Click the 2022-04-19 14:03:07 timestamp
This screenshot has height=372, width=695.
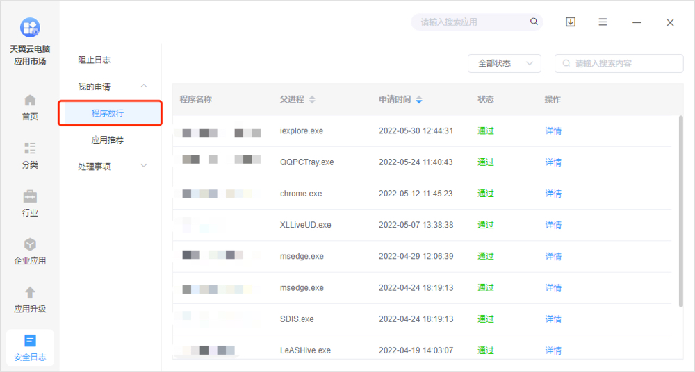click(x=416, y=350)
